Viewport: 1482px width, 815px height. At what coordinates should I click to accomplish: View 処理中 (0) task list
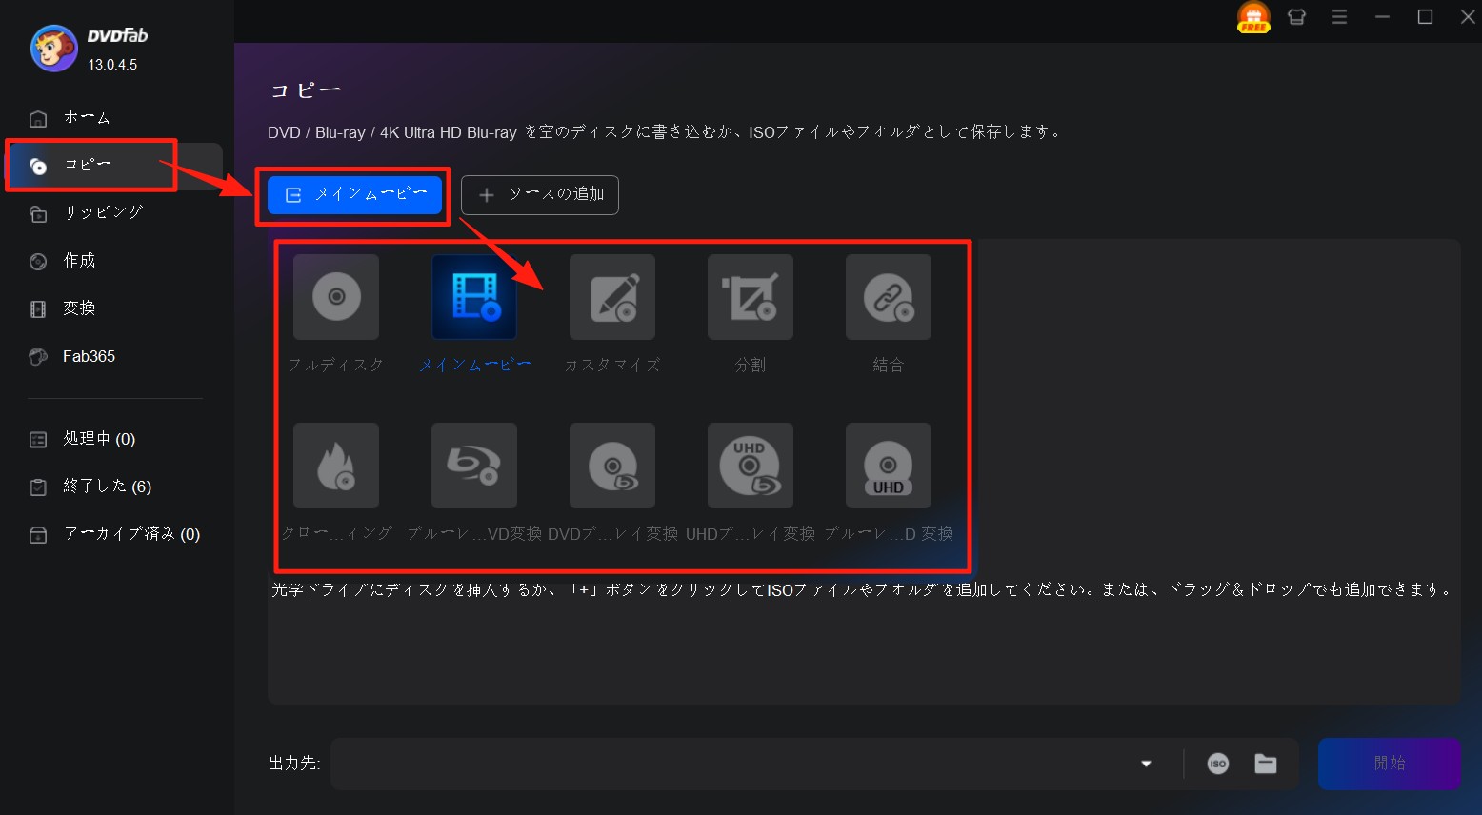pos(114,439)
